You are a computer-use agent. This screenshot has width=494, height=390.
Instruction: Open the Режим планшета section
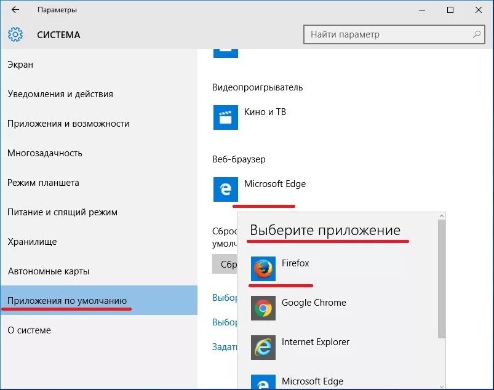click(x=99, y=183)
